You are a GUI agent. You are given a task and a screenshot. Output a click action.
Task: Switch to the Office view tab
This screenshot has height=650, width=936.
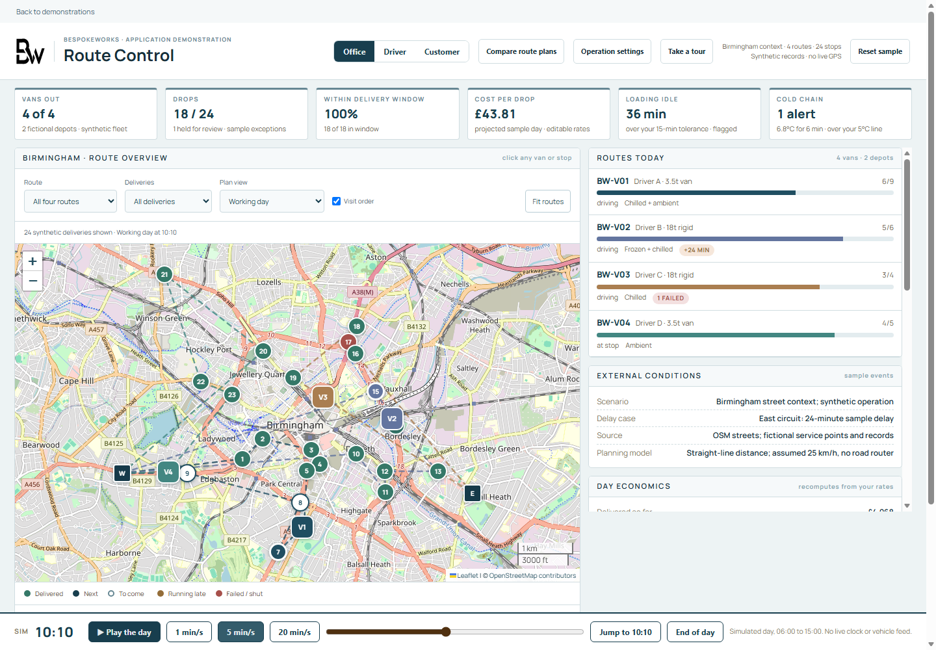click(x=354, y=51)
